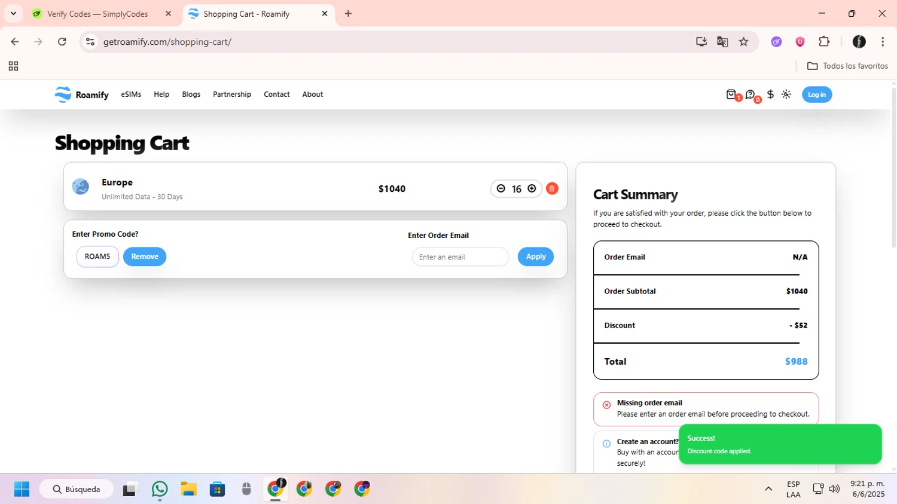Reload the current page
Viewport: 897px width, 504px height.
[x=62, y=42]
